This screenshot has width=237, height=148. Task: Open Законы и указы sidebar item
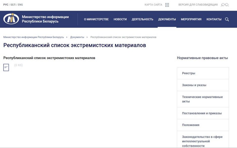[x=194, y=85]
